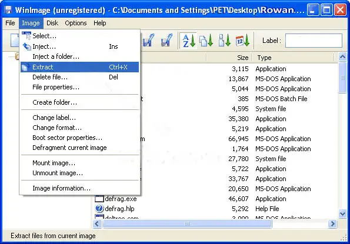
Task: Choose Unmount image... menu entry
Action: (x=79, y=173)
